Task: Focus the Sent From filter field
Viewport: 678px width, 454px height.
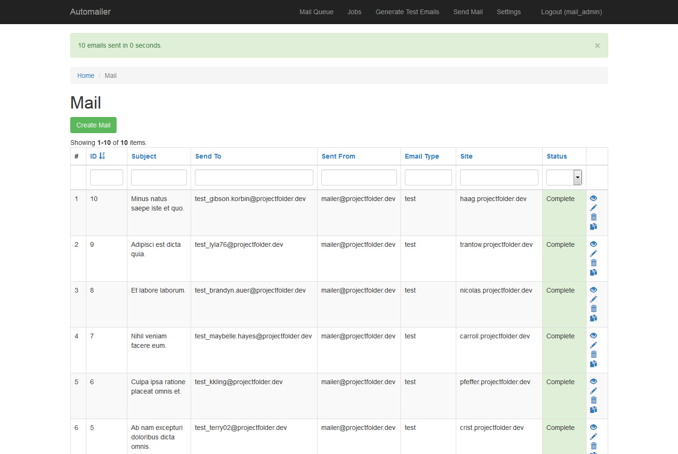Action: 359,177
